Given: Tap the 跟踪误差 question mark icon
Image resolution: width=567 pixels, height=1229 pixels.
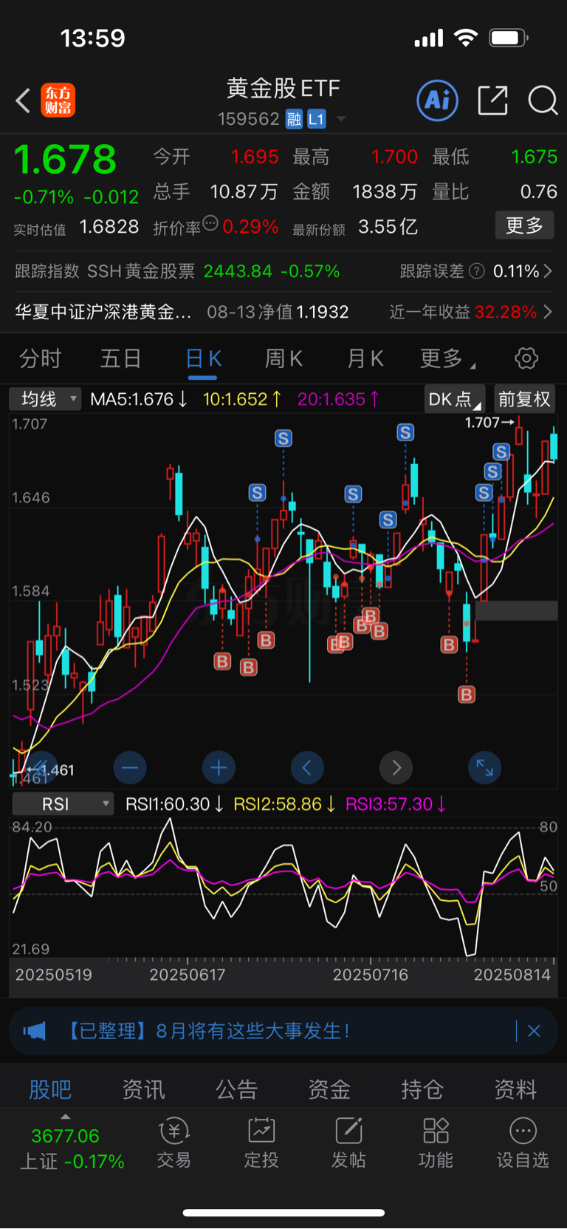Looking at the screenshot, I should coord(477,271).
